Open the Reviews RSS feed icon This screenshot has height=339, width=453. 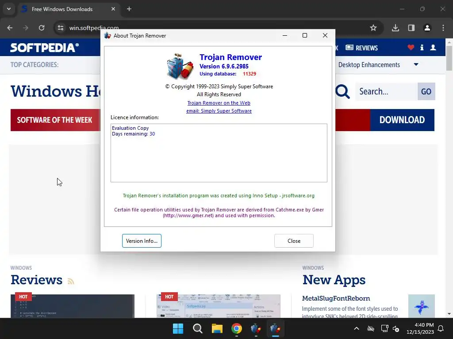[x=71, y=281]
